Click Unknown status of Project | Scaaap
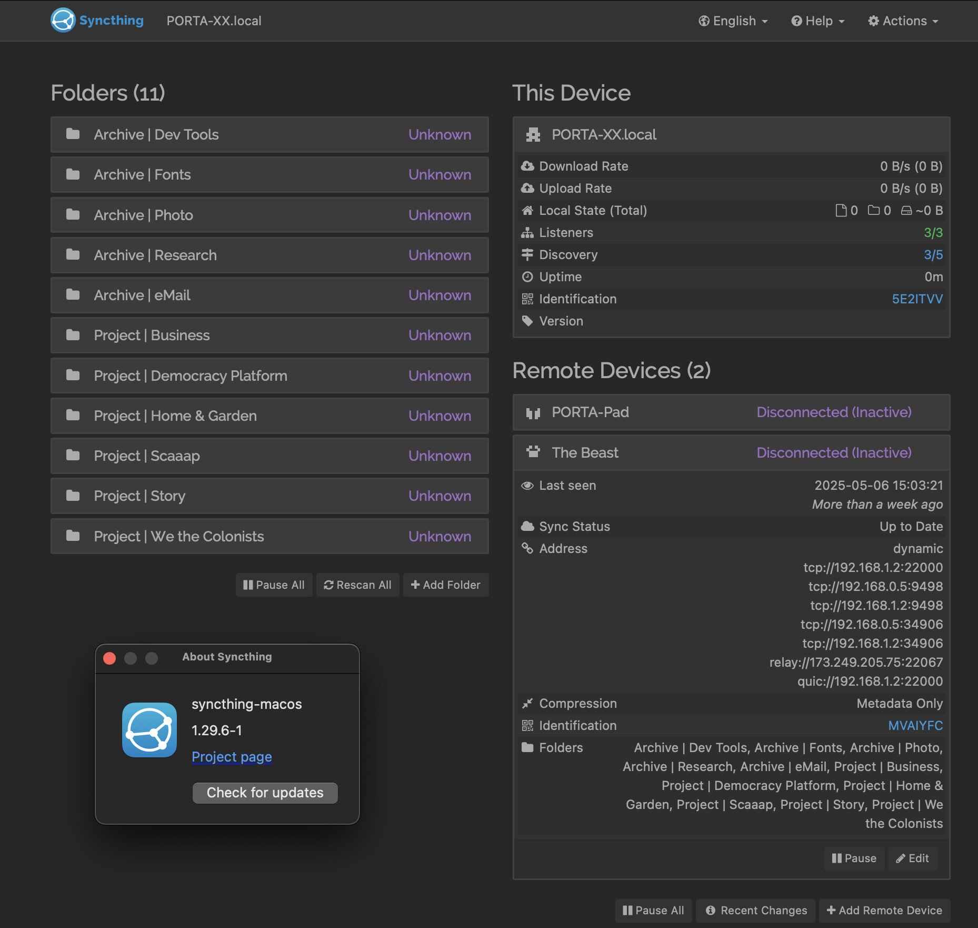The image size is (978, 928). click(x=440, y=456)
